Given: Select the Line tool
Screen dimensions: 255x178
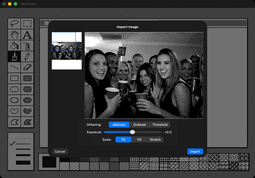Looking at the screenshot, I should (14, 67).
